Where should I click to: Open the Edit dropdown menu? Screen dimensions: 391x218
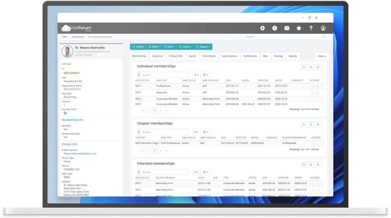tap(169, 47)
